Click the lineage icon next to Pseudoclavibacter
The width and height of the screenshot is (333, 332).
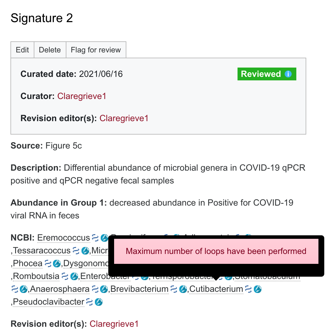point(90,302)
